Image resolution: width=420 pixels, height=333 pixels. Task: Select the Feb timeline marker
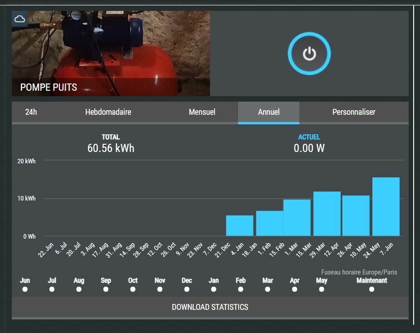240,289
